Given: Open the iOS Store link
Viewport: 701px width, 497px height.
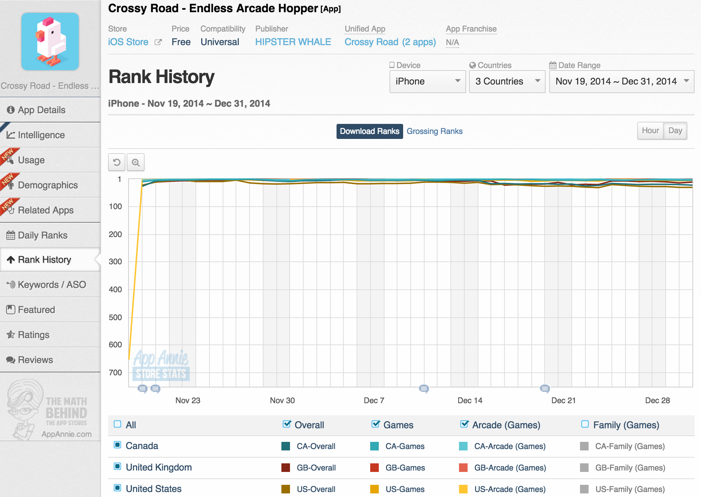Looking at the screenshot, I should point(128,42).
